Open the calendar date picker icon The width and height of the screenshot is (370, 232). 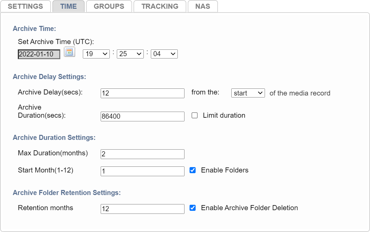pos(69,52)
